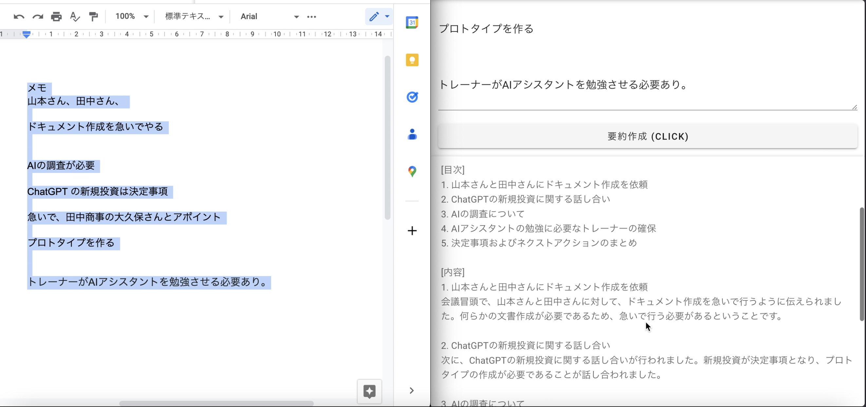Open the paragraph style dropdown
The width and height of the screenshot is (866, 407).
[x=194, y=16]
